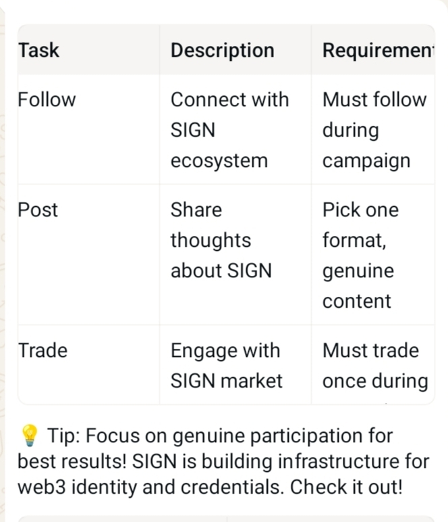Screen dimensions: 448x522
Task: Click the Trade task cell
Action: tap(43, 350)
